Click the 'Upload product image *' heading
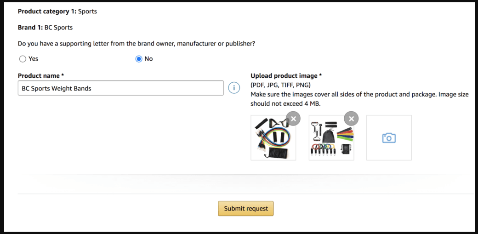Image resolution: width=478 pixels, height=234 pixels. pos(286,76)
